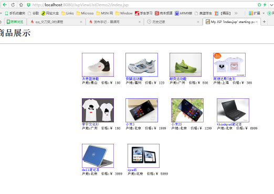The image size is (274, 194).
Task: Open the bookmark left of 【精品】
Action: coord(203,13)
